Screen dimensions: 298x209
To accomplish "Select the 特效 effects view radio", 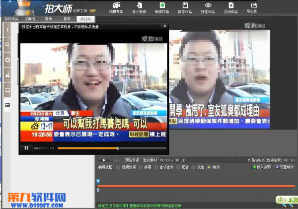I will coord(209,167).
